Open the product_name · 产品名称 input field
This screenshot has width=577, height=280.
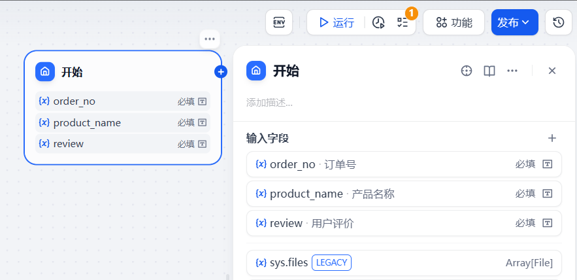point(404,194)
